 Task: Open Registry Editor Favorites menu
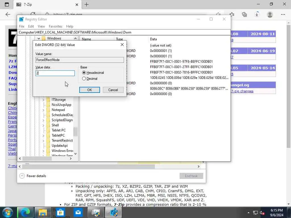[55, 26]
